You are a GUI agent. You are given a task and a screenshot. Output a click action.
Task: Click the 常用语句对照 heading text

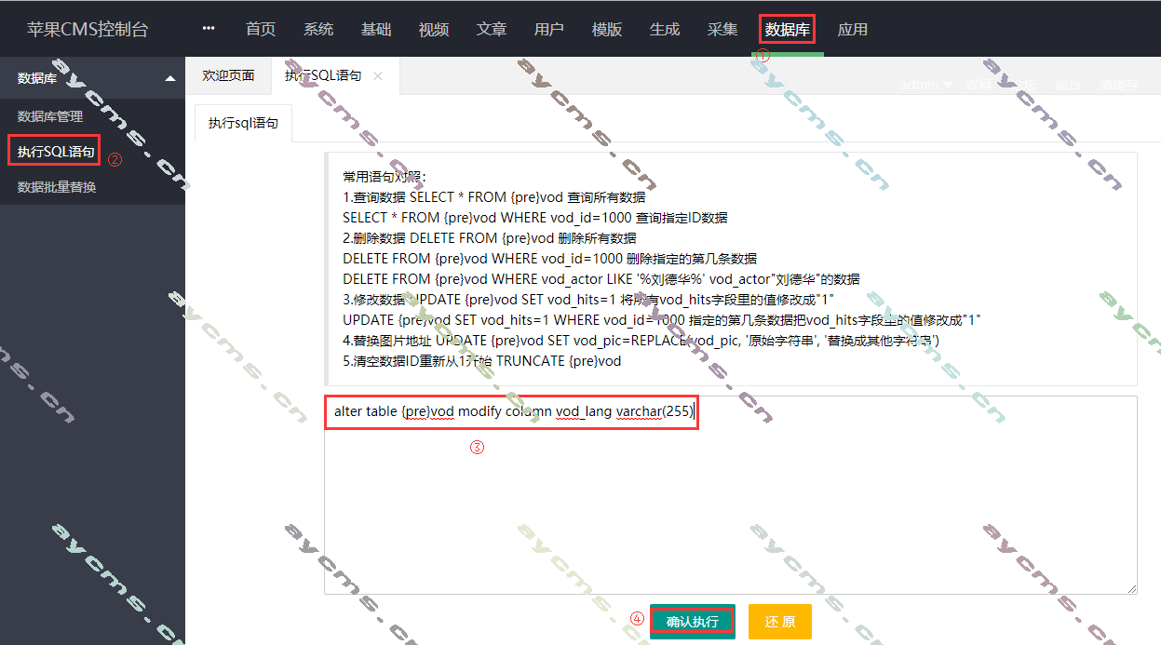(x=385, y=177)
